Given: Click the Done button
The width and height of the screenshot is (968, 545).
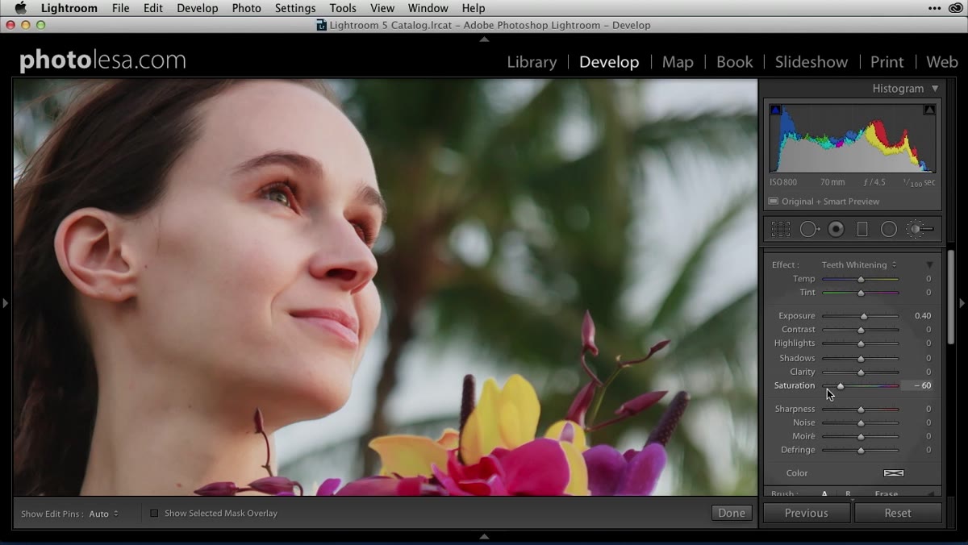Looking at the screenshot, I should [x=732, y=513].
